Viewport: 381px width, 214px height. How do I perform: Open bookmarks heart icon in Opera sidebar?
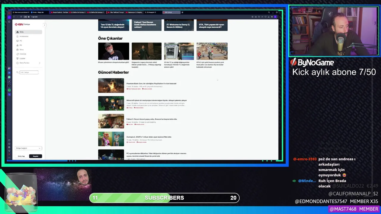coord(9,140)
